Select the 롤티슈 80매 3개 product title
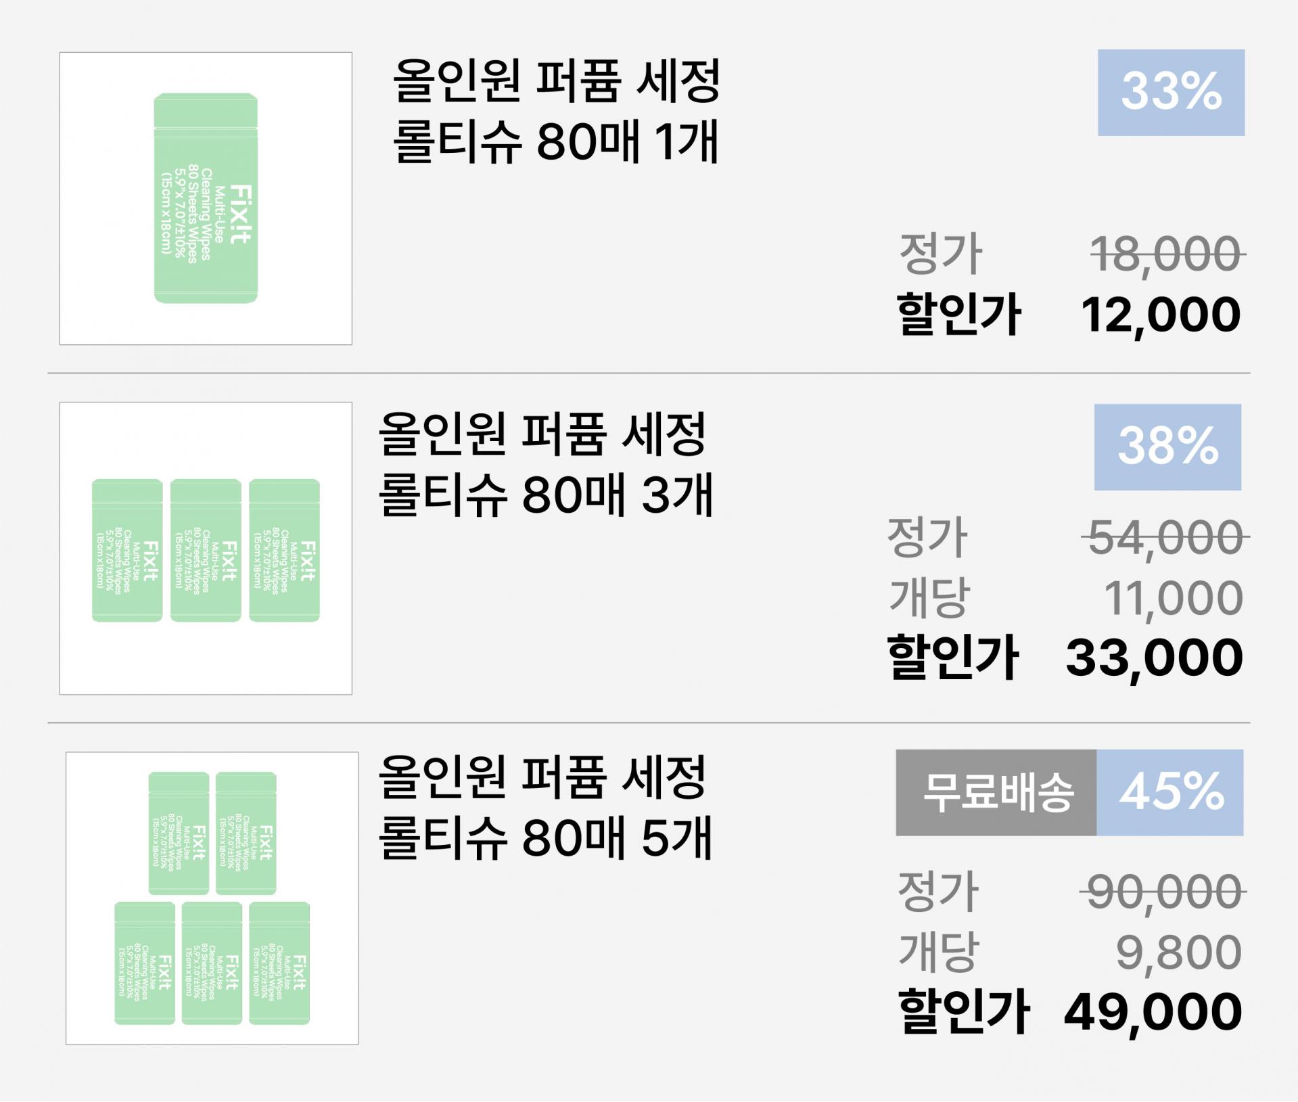 (545, 464)
